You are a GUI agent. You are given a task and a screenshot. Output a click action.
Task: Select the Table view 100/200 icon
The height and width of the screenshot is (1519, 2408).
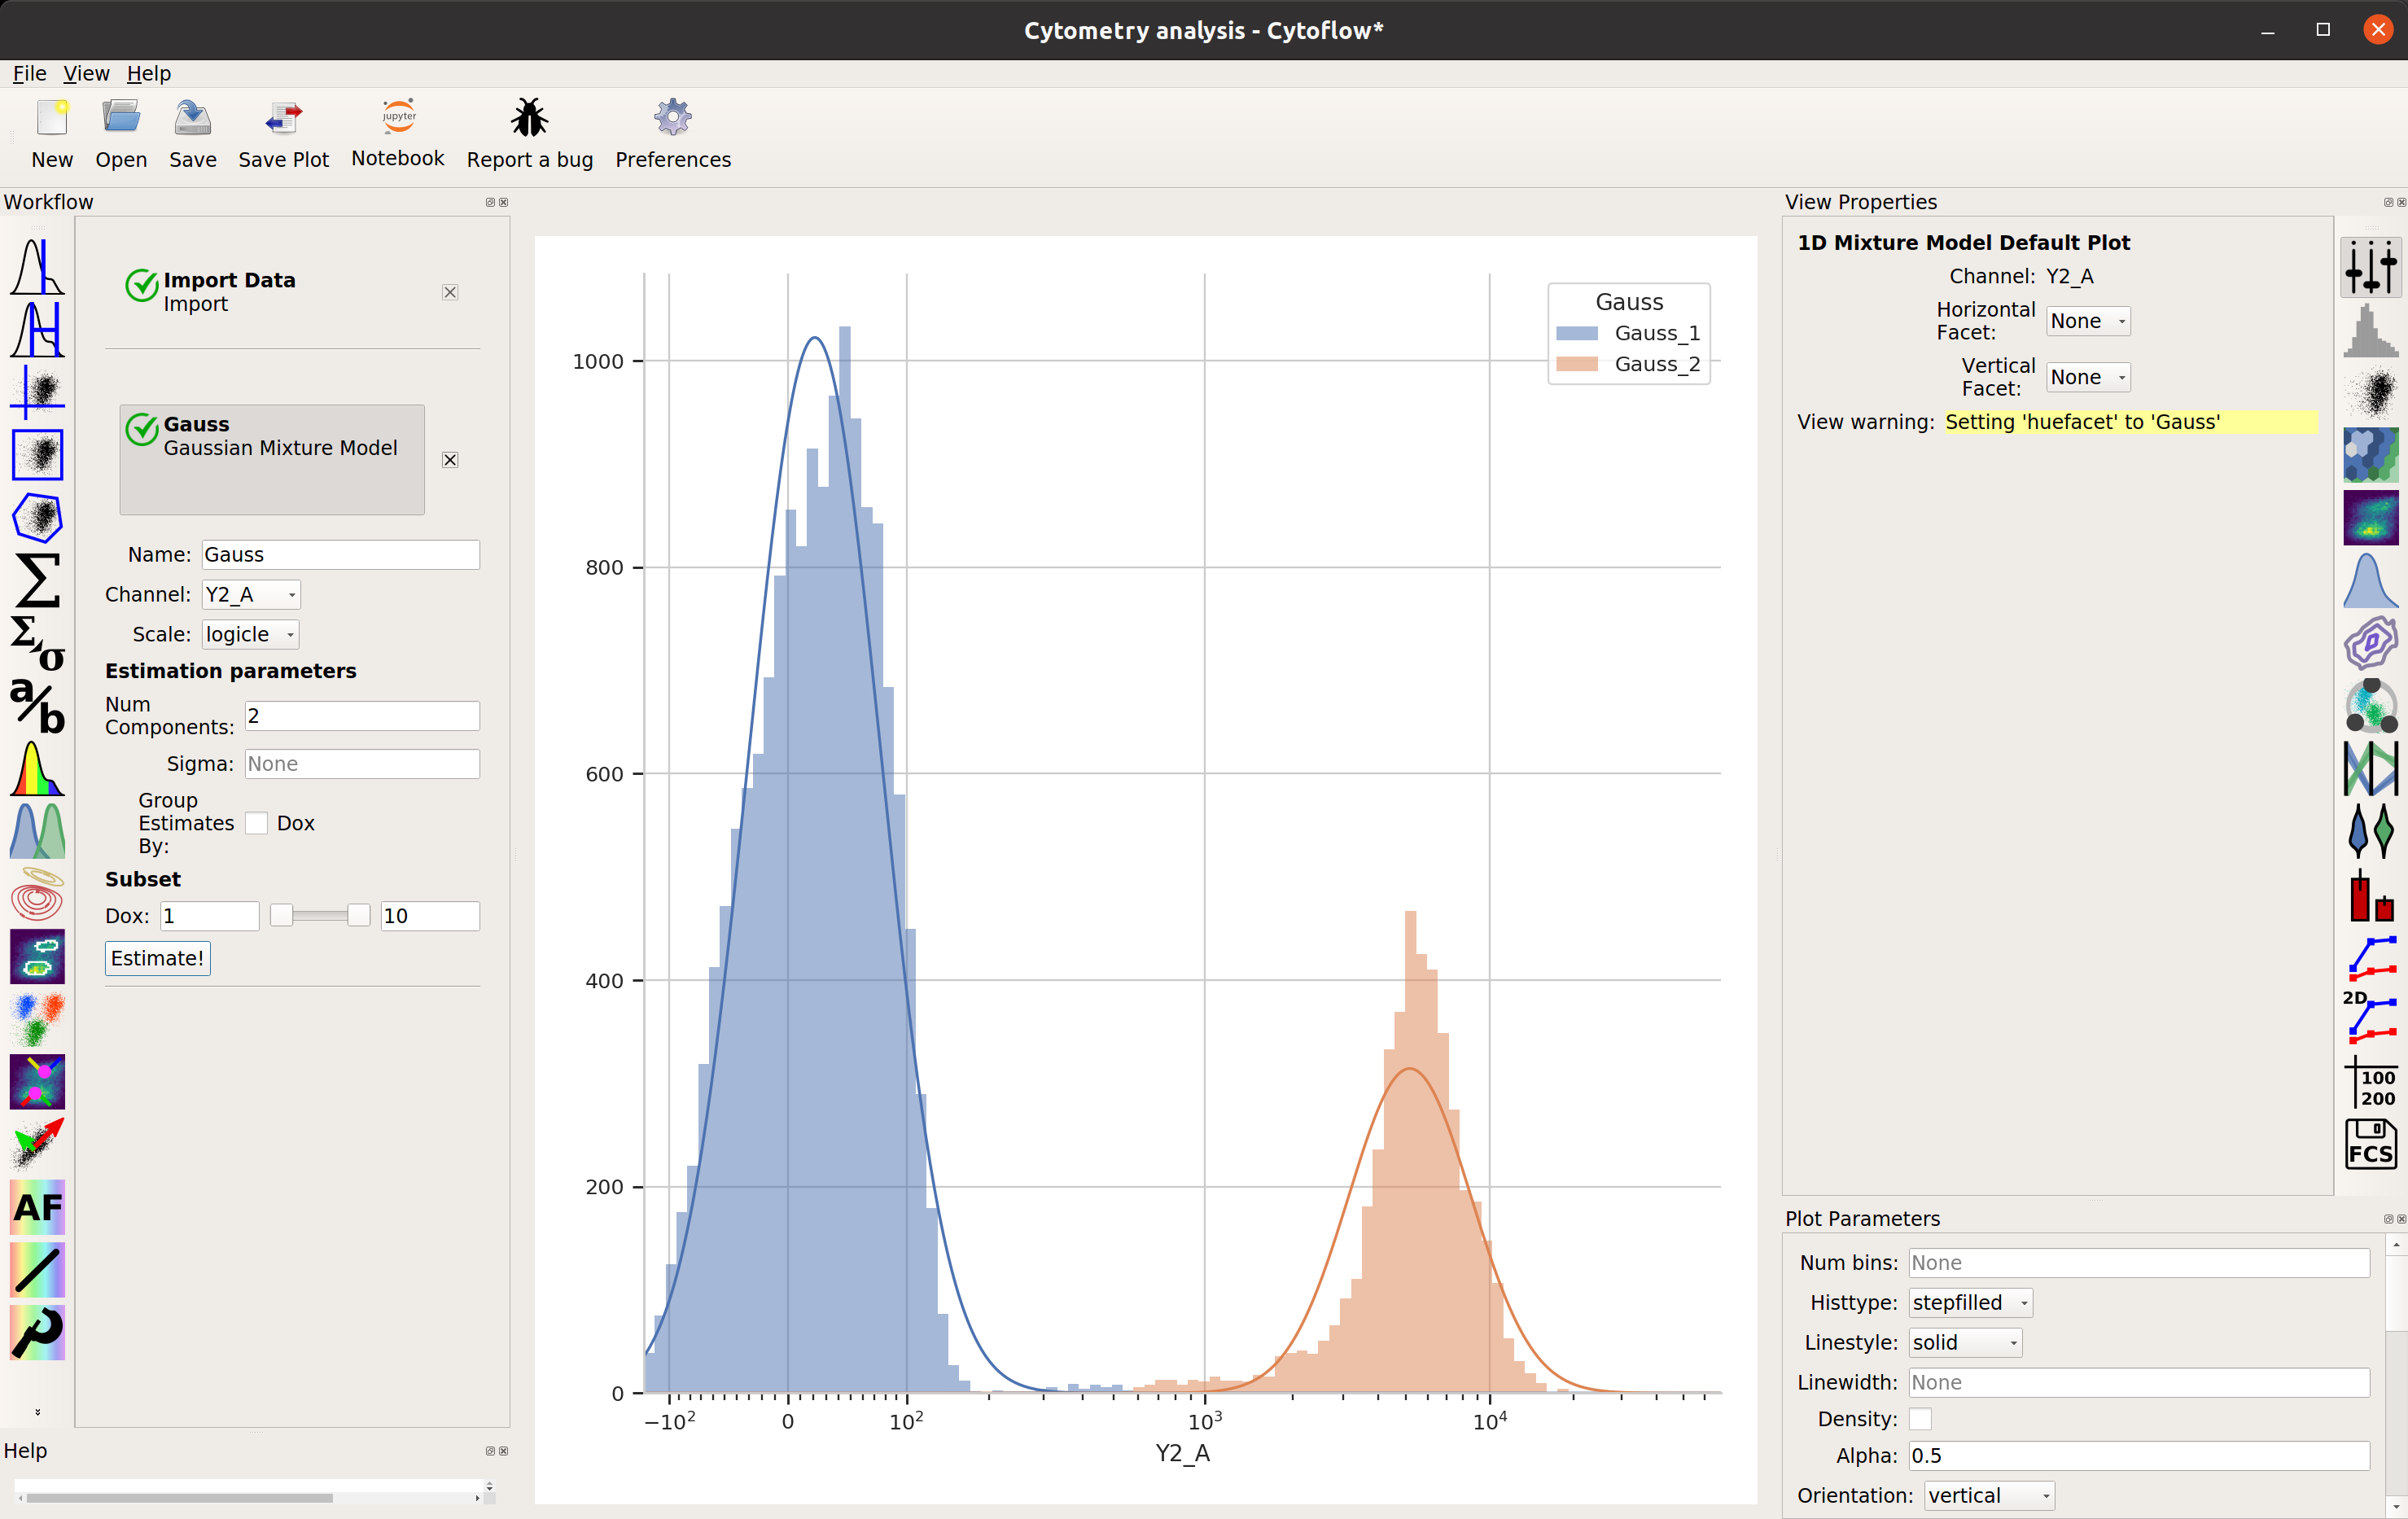coord(2370,1082)
